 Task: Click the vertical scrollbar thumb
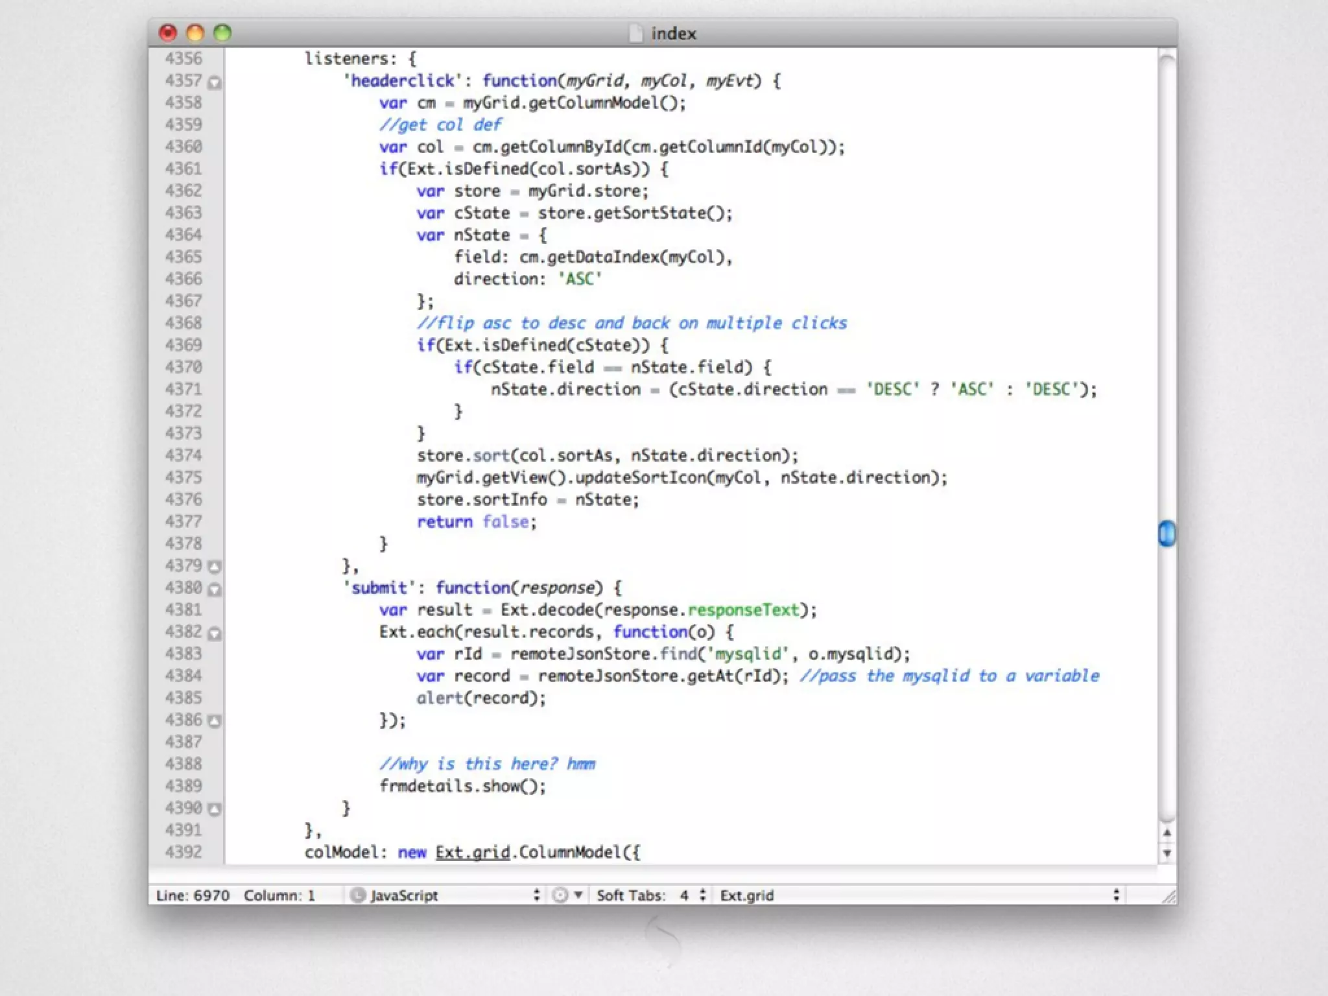point(1167,534)
